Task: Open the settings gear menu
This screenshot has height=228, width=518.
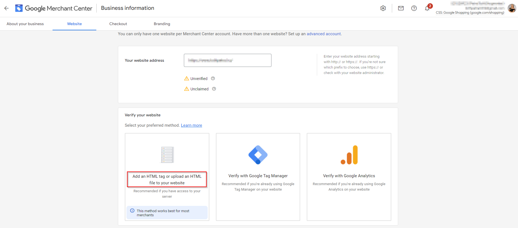Action: pos(383,8)
